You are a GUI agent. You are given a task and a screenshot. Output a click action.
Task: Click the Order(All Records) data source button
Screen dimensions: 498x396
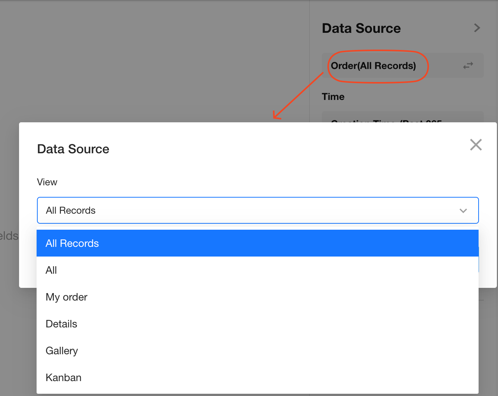(373, 66)
